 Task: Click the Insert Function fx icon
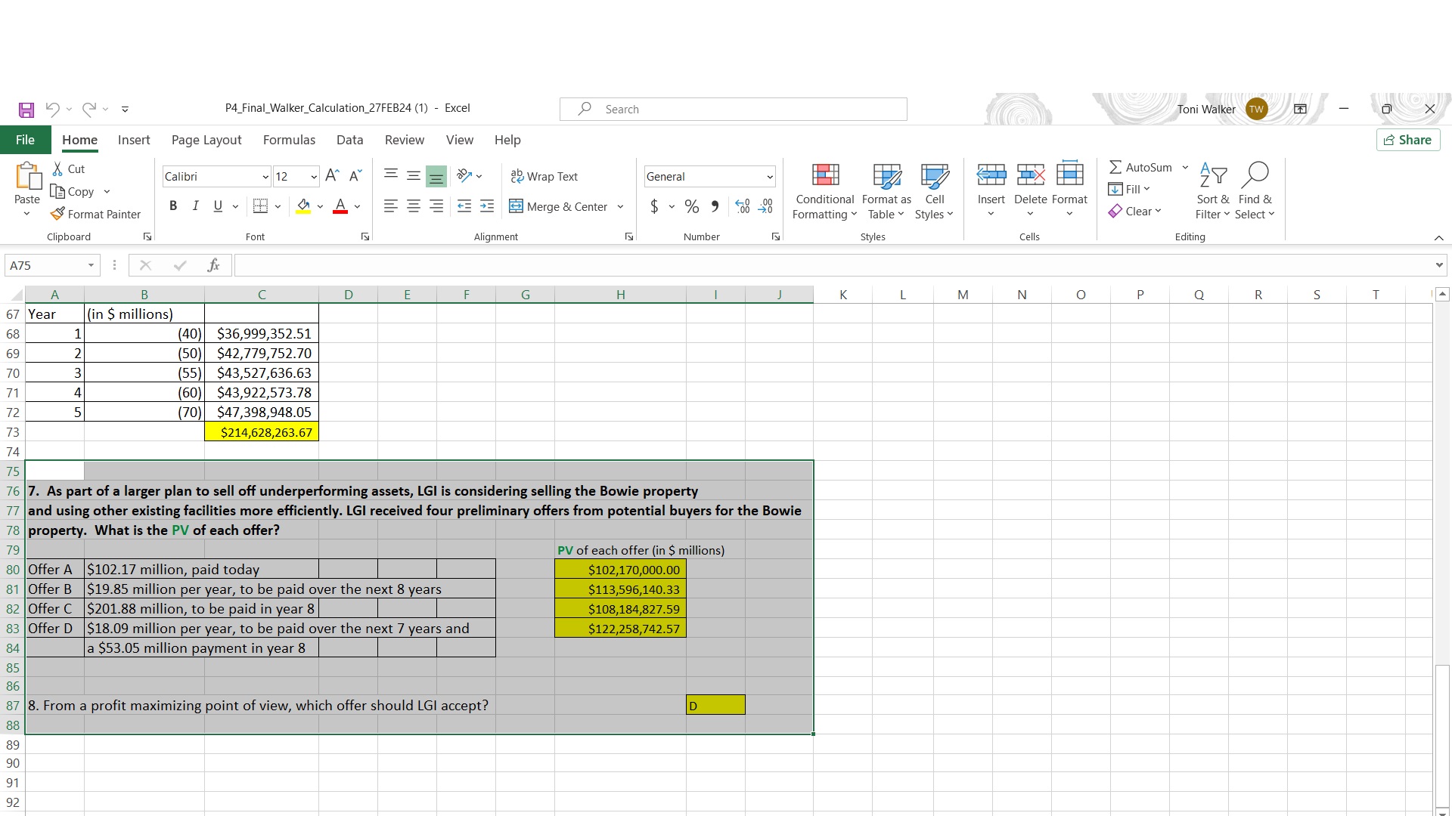pyautogui.click(x=213, y=265)
